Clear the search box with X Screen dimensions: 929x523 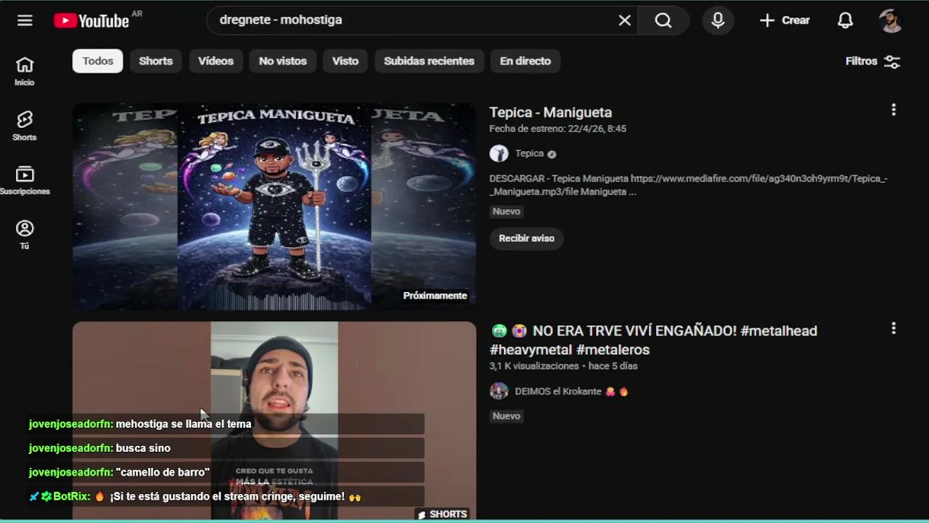click(x=625, y=20)
